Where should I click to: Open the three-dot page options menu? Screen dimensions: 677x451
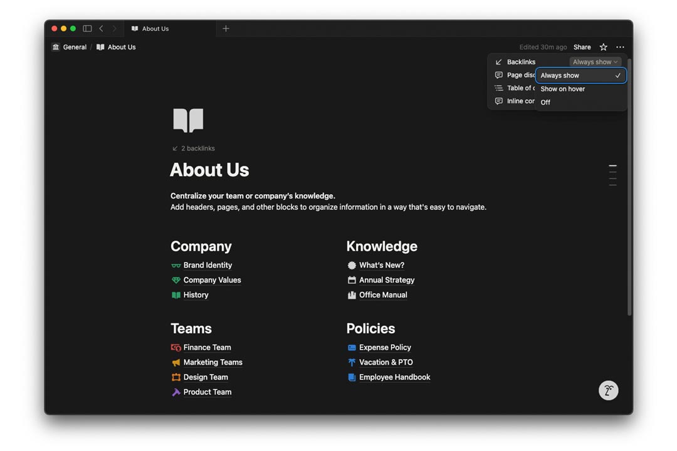(620, 47)
